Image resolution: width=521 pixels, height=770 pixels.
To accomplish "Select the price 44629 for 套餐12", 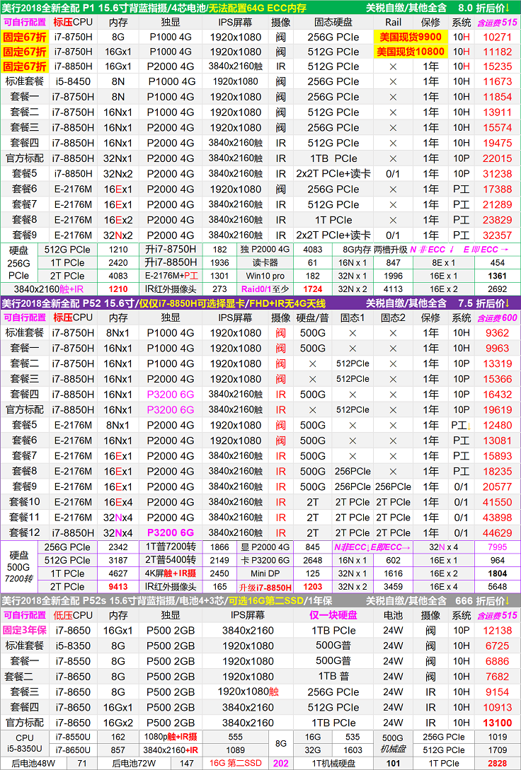I will 497,533.
